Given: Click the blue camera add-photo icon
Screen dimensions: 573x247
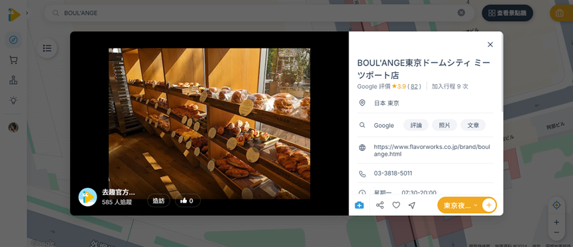Looking at the screenshot, I should tap(359, 205).
